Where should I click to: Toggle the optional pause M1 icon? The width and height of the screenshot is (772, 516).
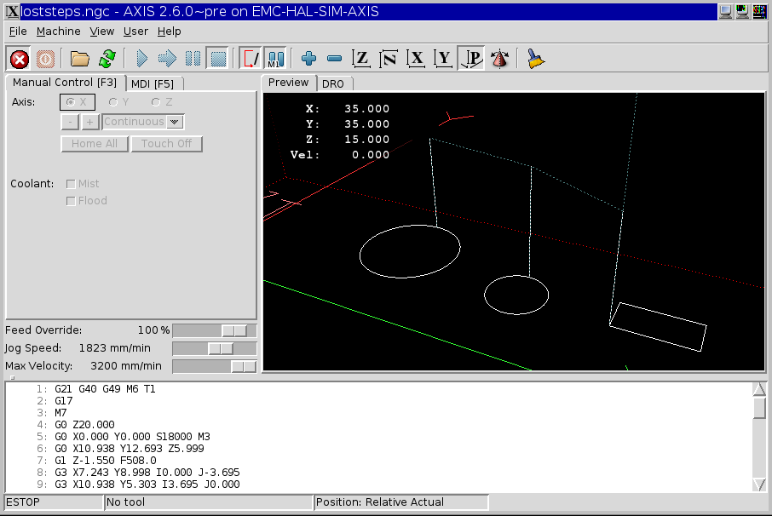(276, 59)
